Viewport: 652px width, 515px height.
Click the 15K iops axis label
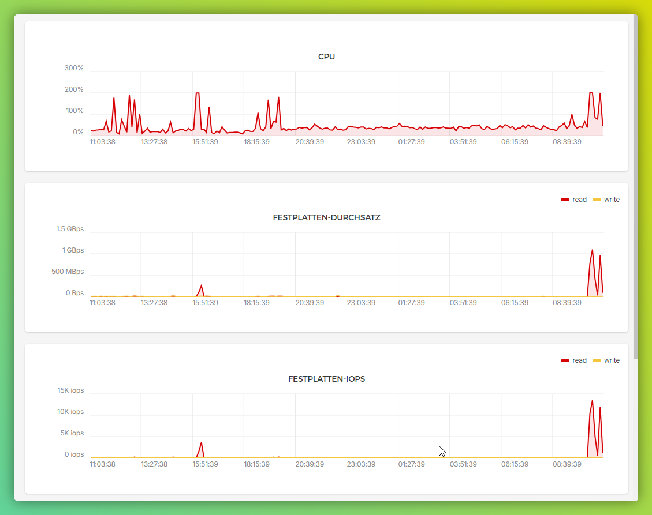point(70,390)
